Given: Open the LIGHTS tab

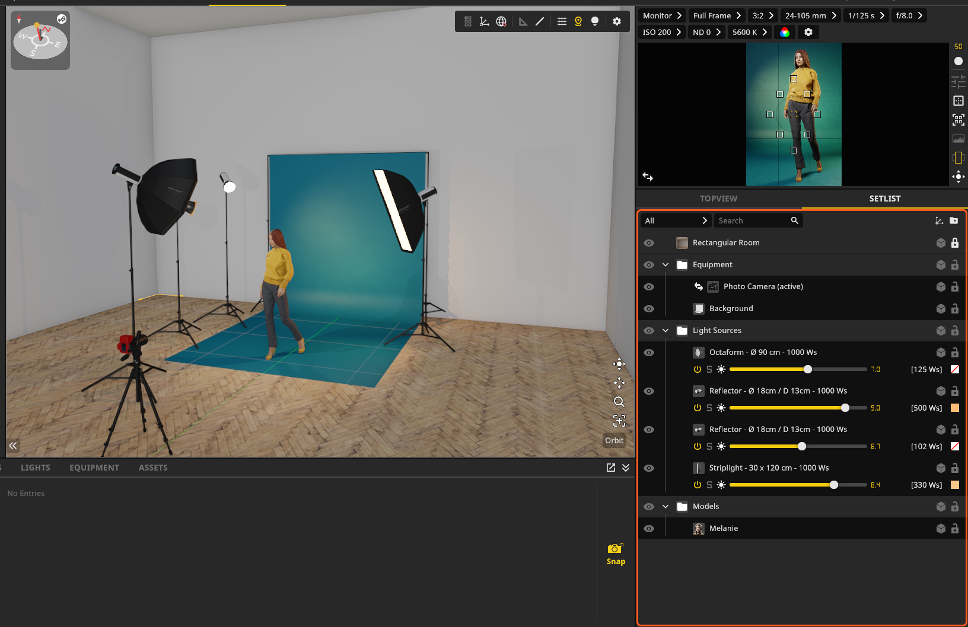Looking at the screenshot, I should tap(36, 468).
